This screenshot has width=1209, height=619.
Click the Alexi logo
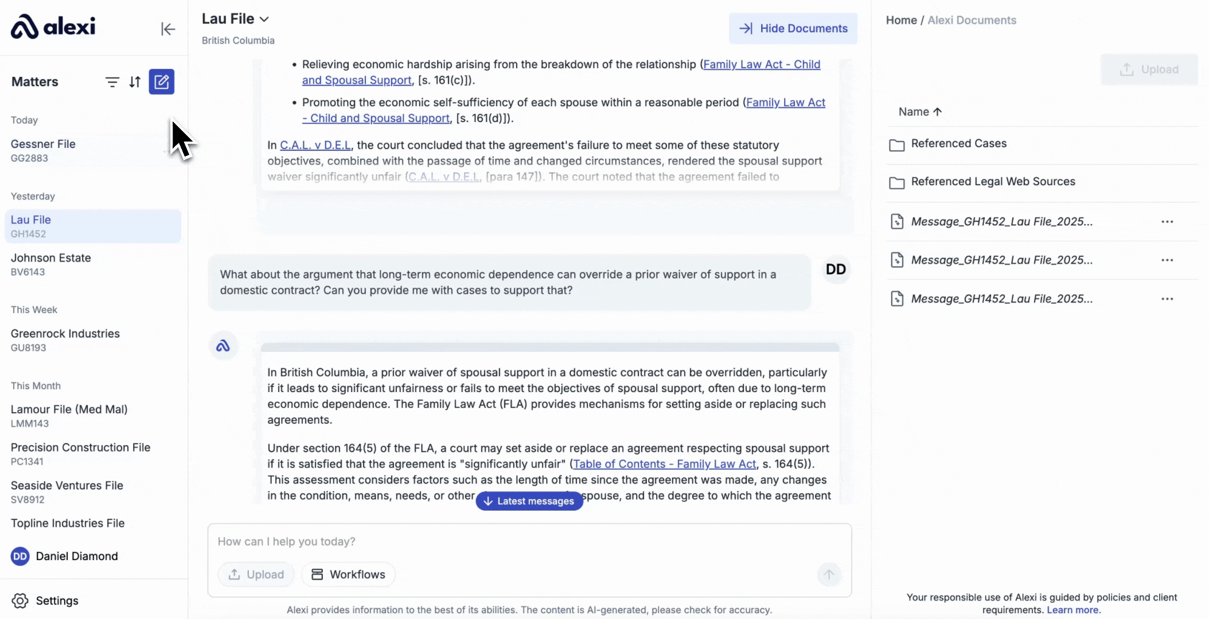pyautogui.click(x=53, y=26)
